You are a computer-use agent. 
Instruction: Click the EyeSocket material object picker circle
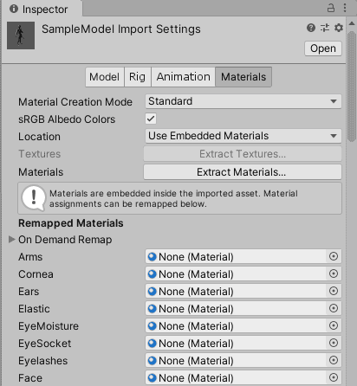334,343
